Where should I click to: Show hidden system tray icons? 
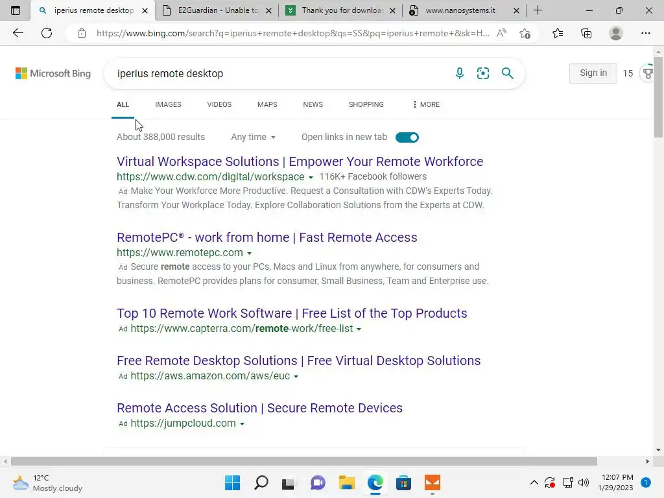coord(534,482)
